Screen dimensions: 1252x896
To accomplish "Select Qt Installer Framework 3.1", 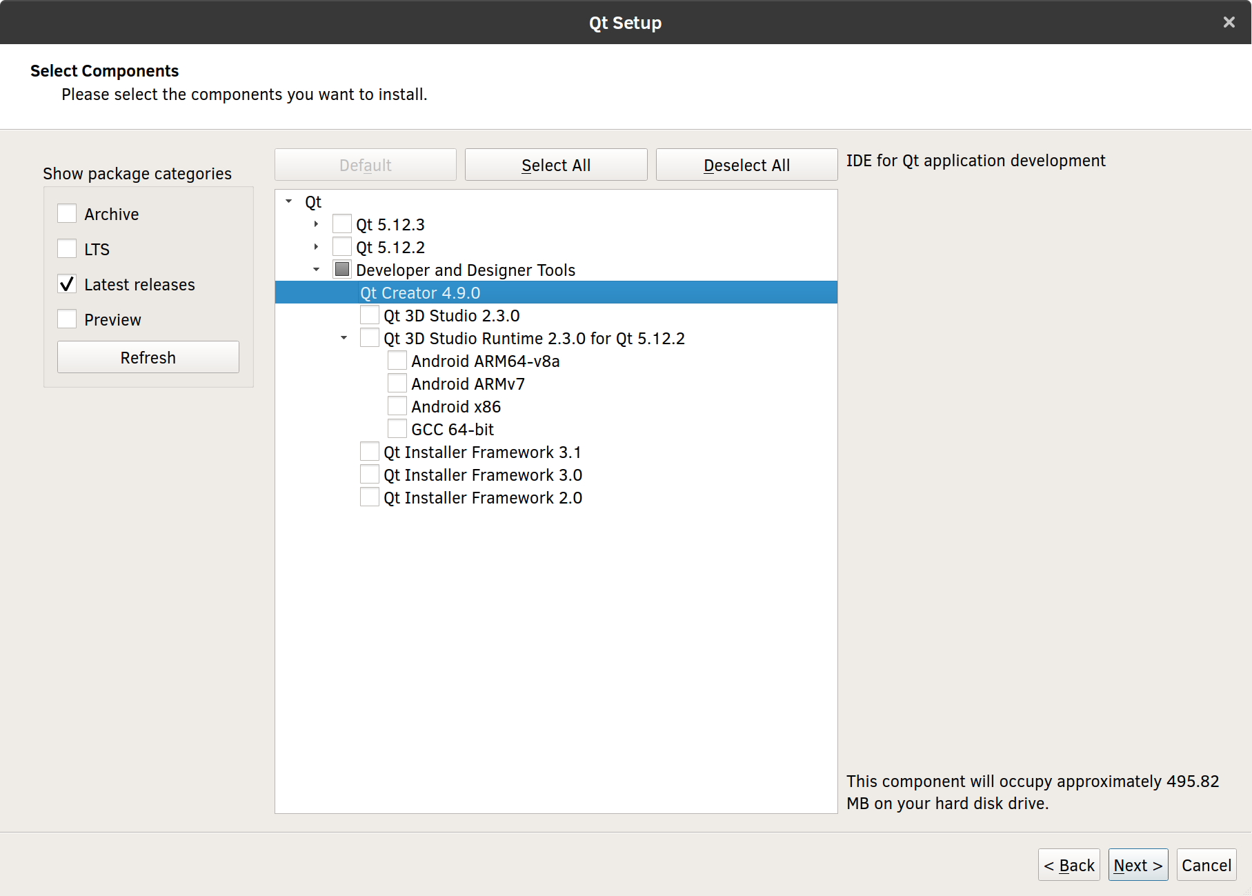I will coord(370,451).
